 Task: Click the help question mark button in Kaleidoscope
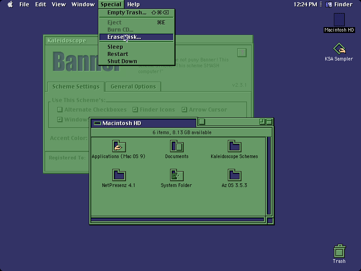coord(242,53)
